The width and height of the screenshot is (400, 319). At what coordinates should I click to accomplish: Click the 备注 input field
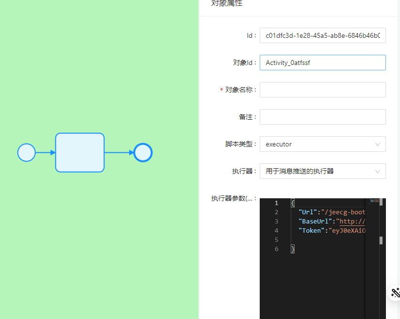323,117
